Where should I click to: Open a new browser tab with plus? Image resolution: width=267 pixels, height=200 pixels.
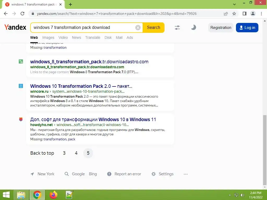tap(70, 4)
